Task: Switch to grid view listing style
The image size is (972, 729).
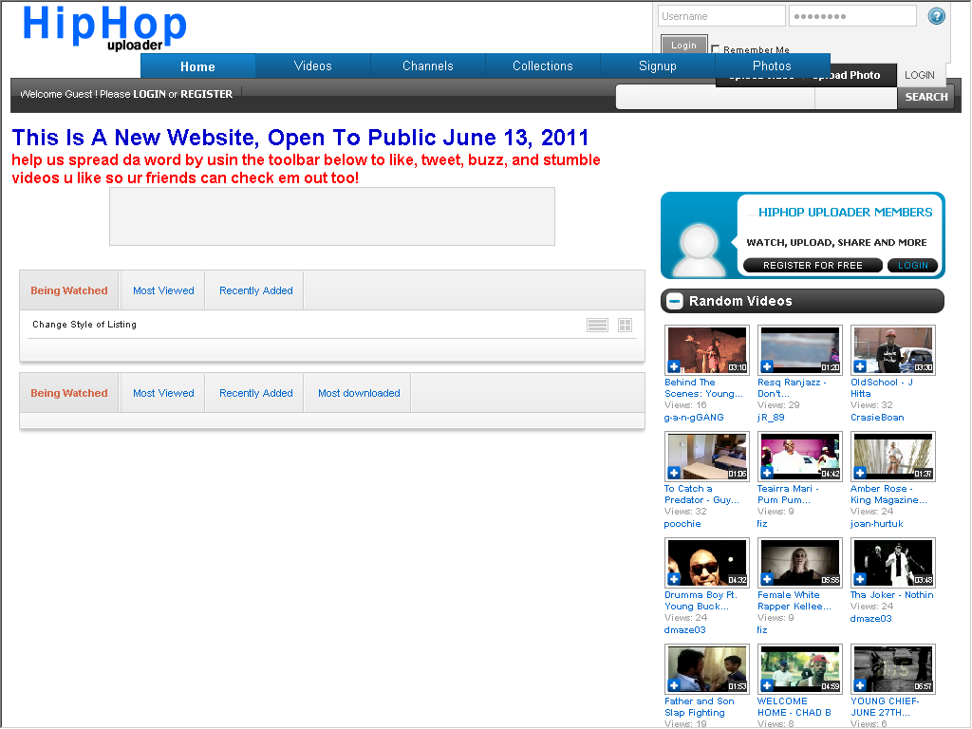Action: click(625, 325)
